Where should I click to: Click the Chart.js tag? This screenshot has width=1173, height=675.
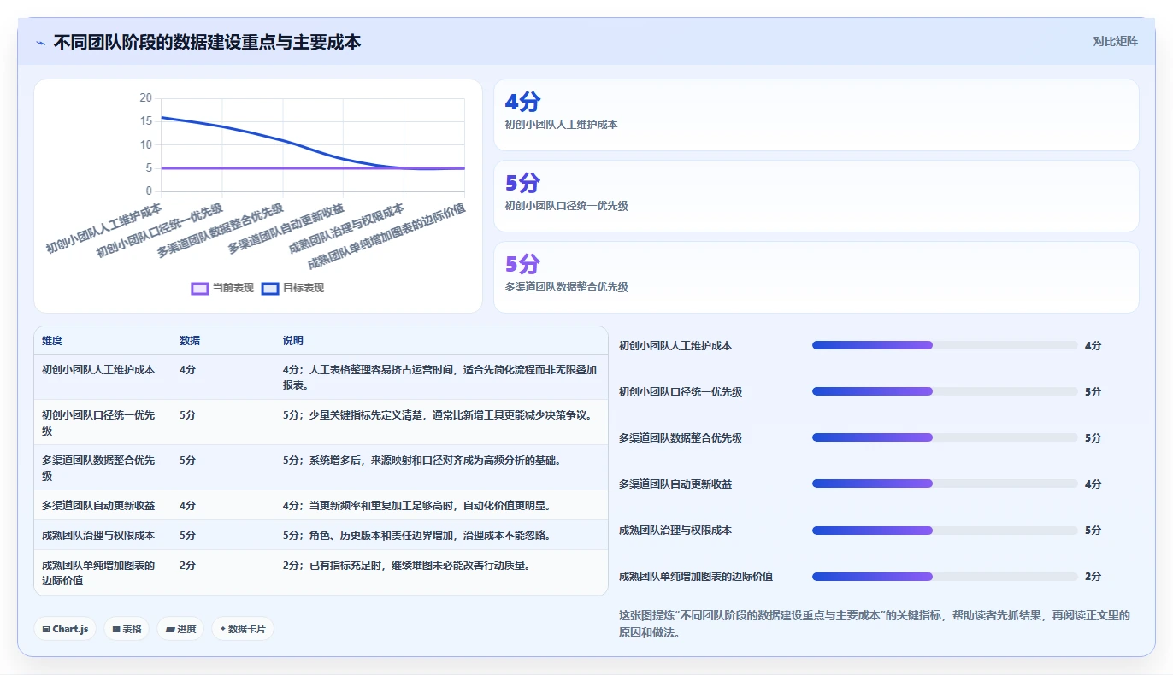(65, 629)
